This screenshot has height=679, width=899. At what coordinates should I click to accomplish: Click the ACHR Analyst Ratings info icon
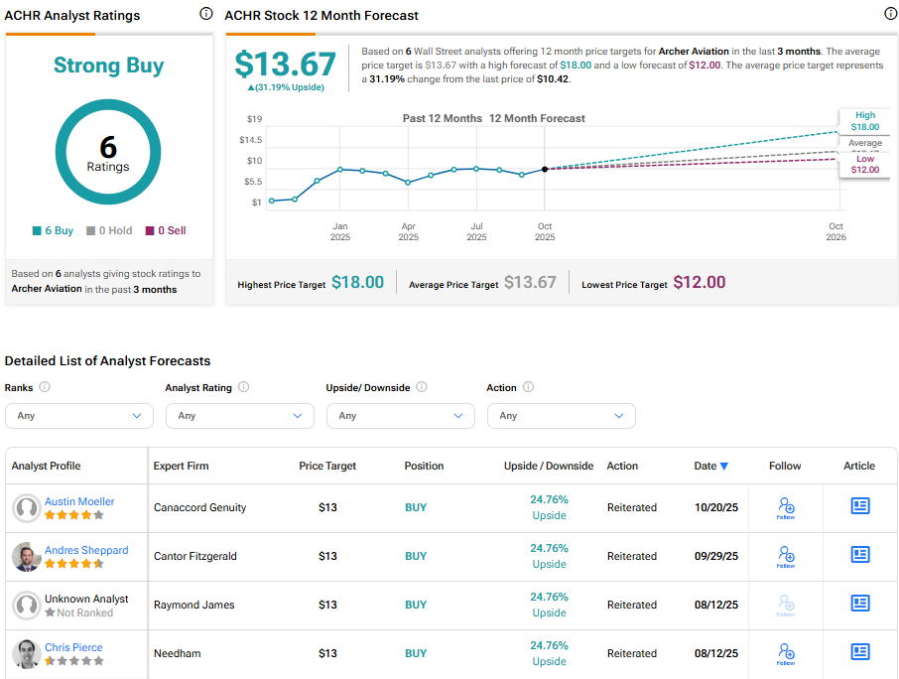[205, 14]
